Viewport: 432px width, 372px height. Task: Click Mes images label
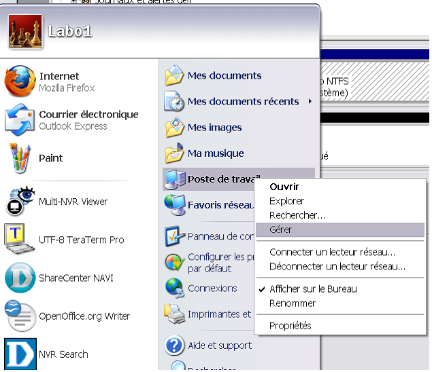pos(214,128)
